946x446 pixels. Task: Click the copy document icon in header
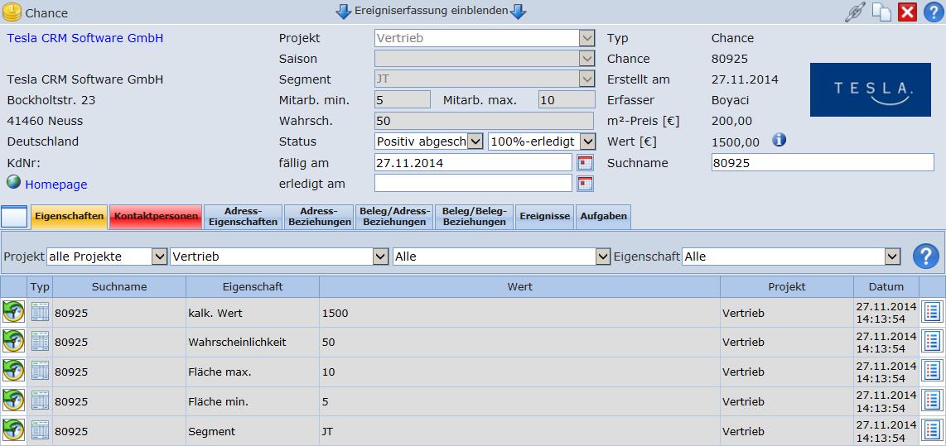[881, 12]
